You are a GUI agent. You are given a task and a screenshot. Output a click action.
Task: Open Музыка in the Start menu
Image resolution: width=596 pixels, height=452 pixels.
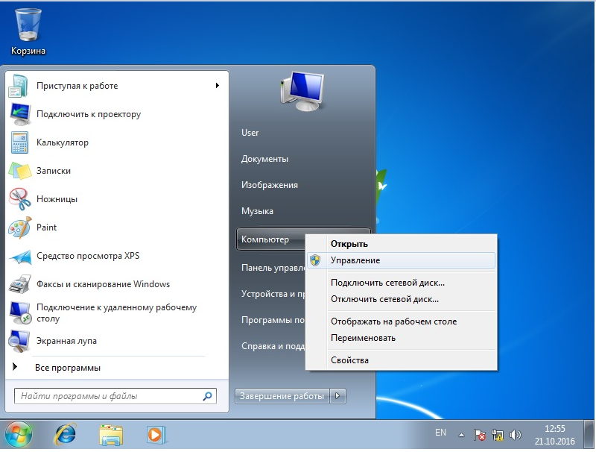point(257,211)
